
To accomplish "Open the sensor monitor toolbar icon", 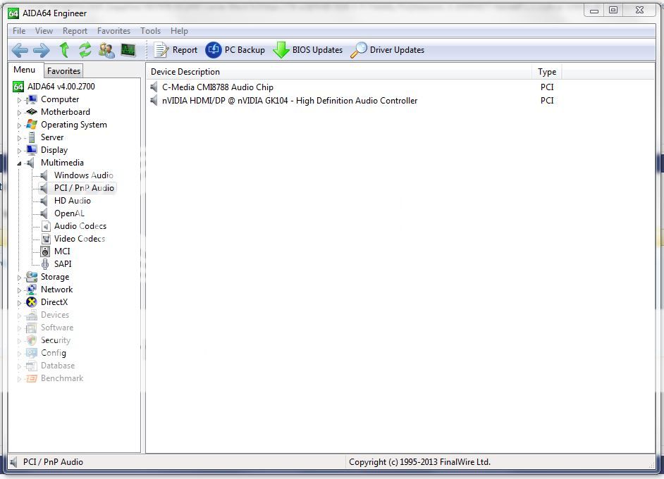I will (x=129, y=50).
